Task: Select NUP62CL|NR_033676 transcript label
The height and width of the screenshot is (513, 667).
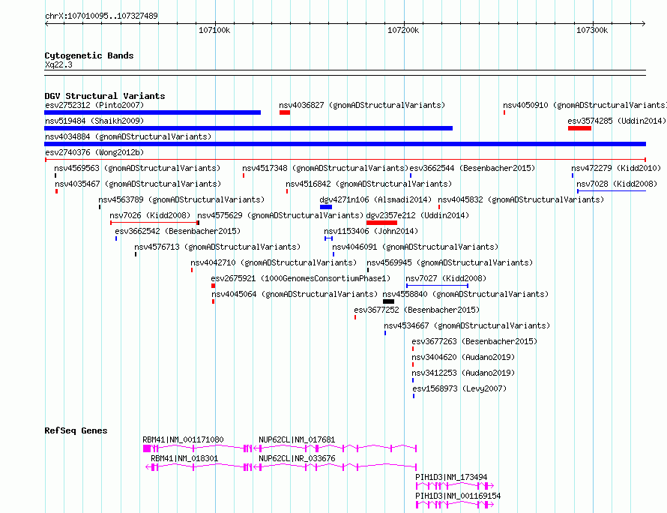Action: coord(297,458)
